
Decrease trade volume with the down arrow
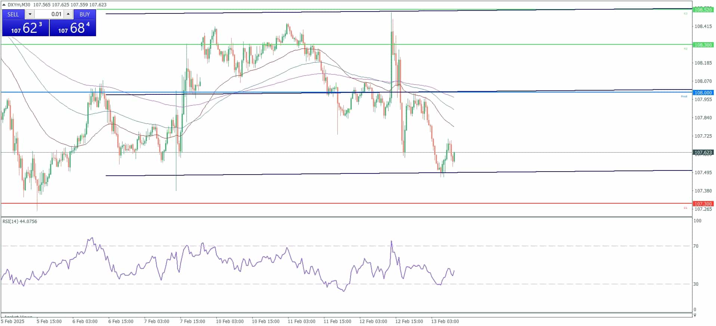pyautogui.click(x=30, y=14)
